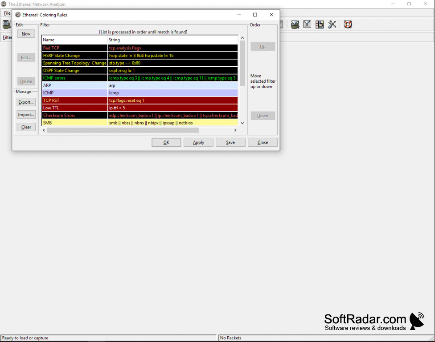Screen dimensions: 435x342
Task: Open the capture filters toolbar icon
Action: (295, 24)
